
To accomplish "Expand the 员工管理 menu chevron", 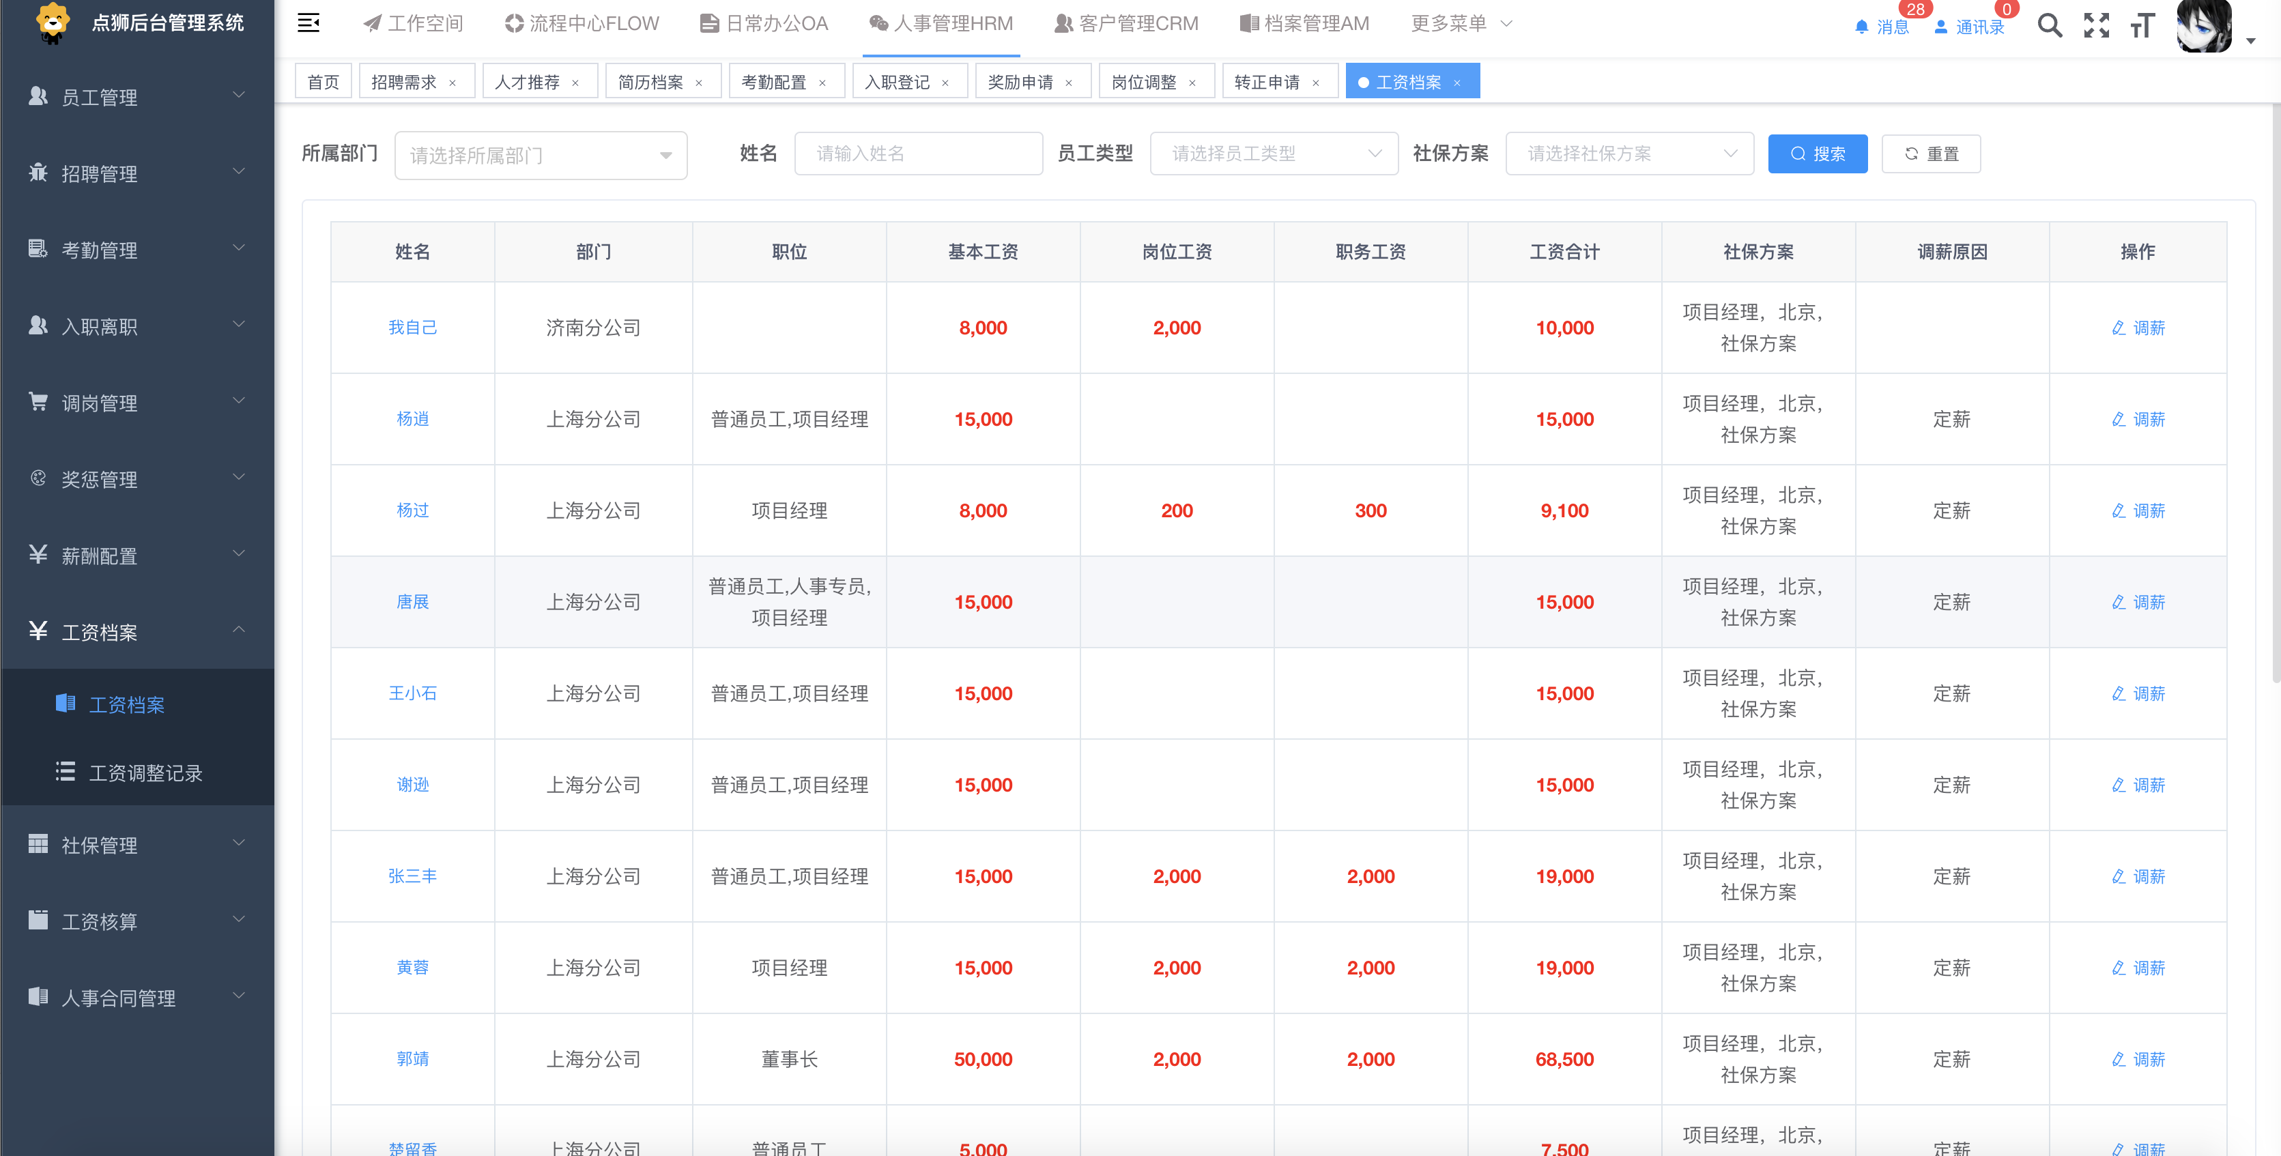I will click(238, 96).
